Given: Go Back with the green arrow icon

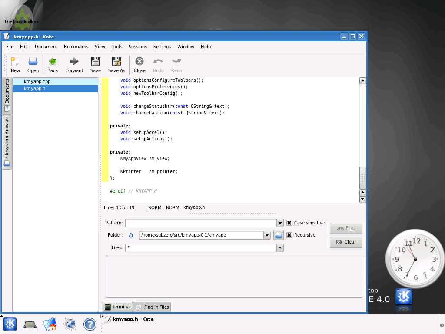Looking at the screenshot, I should [x=53, y=65].
